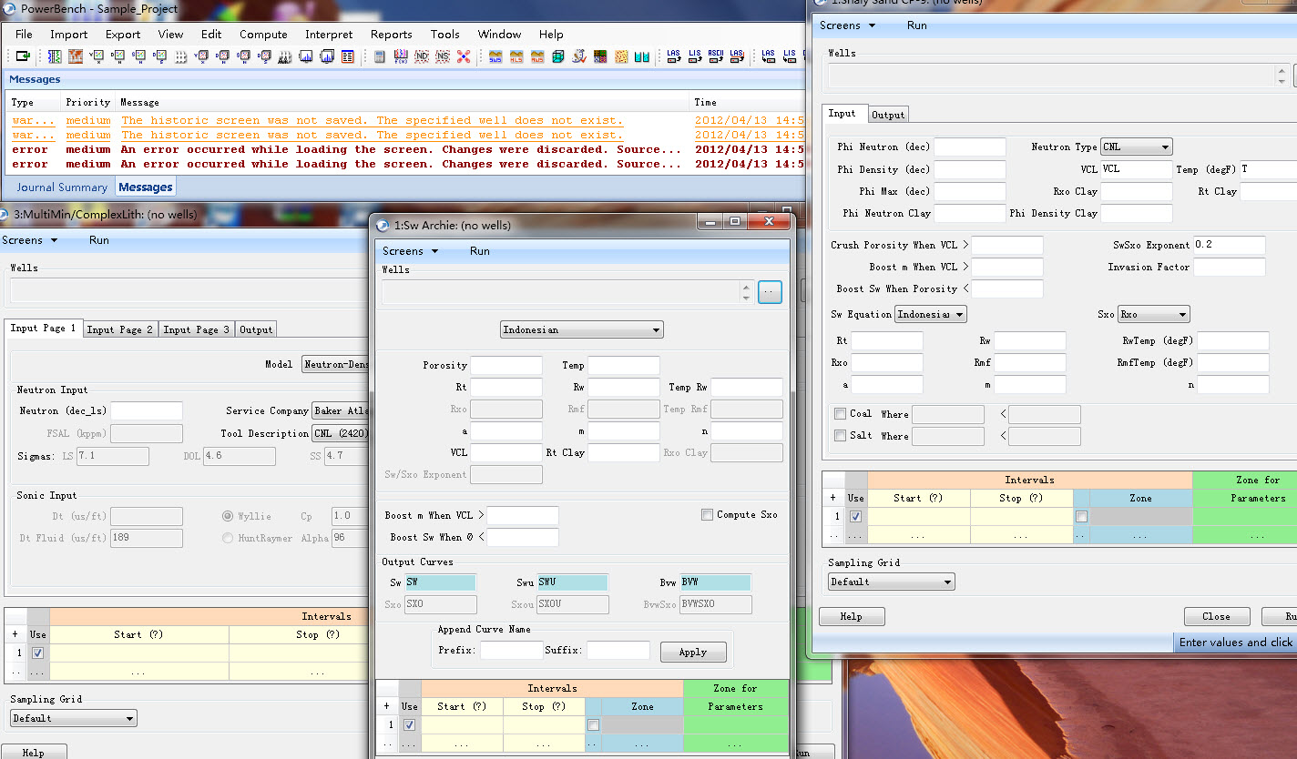Image resolution: width=1297 pixels, height=759 pixels.
Task: Toggle Use checkbox in Sw Archie intervals row
Action: tap(410, 725)
